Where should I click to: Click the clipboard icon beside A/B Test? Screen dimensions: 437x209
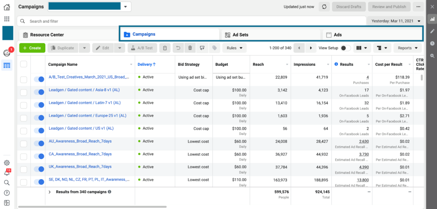(165, 48)
